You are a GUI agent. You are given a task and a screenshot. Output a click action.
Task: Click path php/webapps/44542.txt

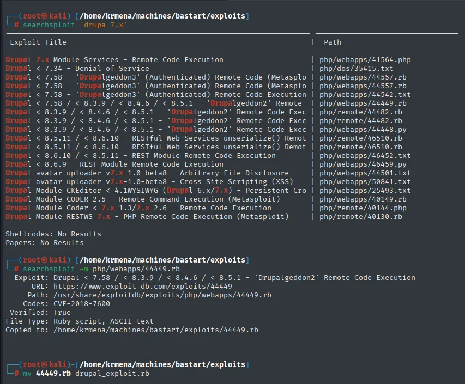point(365,95)
